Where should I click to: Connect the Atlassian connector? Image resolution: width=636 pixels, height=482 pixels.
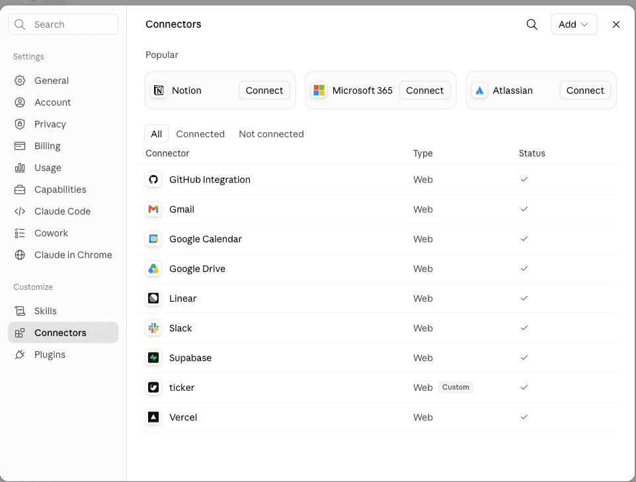click(x=585, y=90)
